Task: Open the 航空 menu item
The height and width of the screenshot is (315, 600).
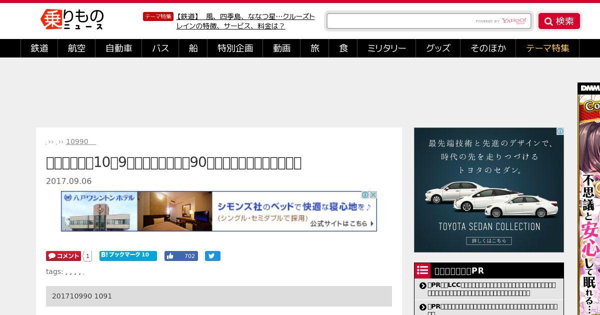Action: coord(76,48)
